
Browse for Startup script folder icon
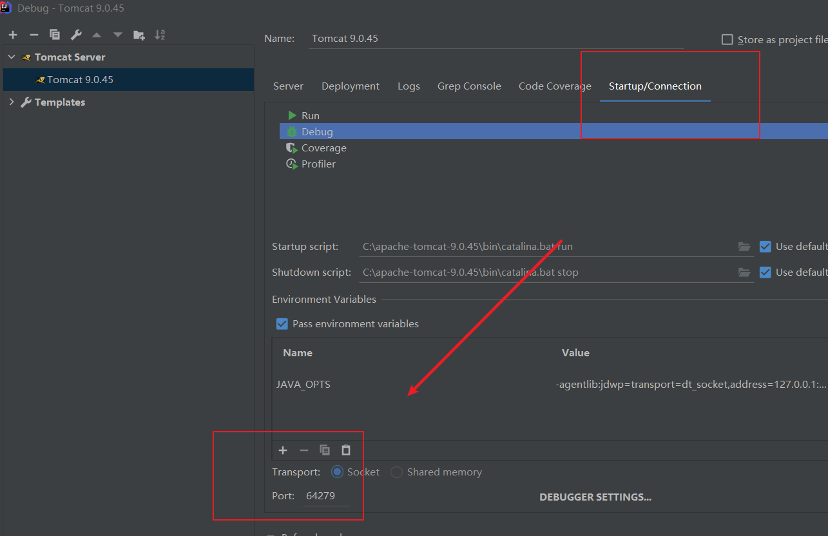pyautogui.click(x=744, y=247)
